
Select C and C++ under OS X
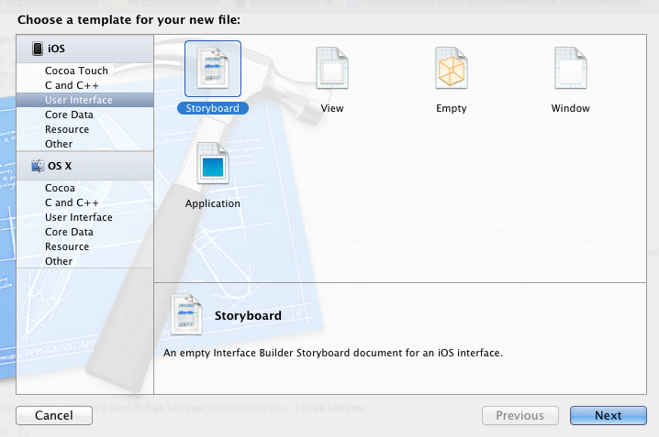coord(84,202)
